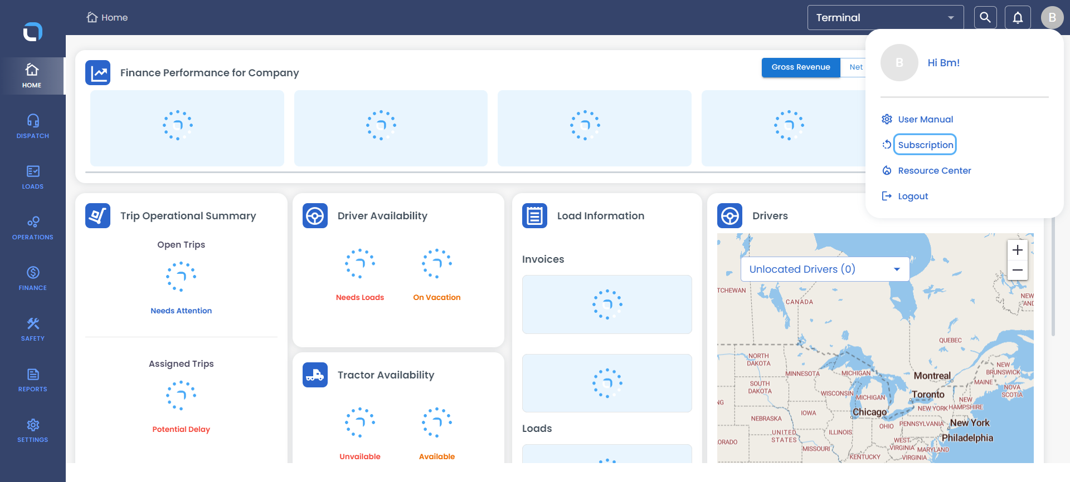
Task: Click the Trip Operational Summary icon
Action: 98,216
